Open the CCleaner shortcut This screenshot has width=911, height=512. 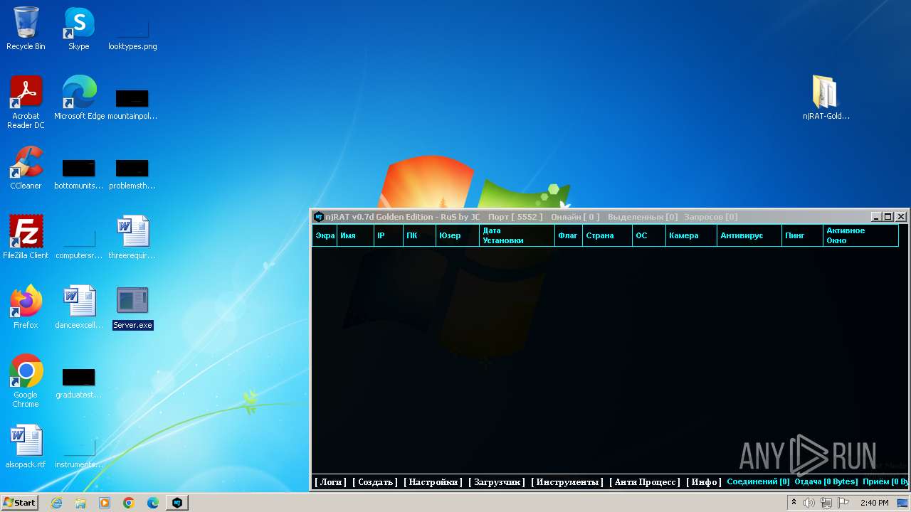point(26,168)
